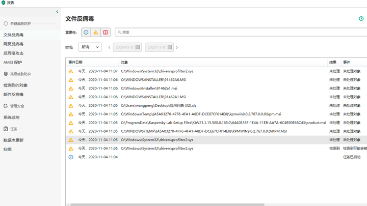The image size is (367, 206).
Task: Toggle the warning importance filter
Action: click(96, 32)
